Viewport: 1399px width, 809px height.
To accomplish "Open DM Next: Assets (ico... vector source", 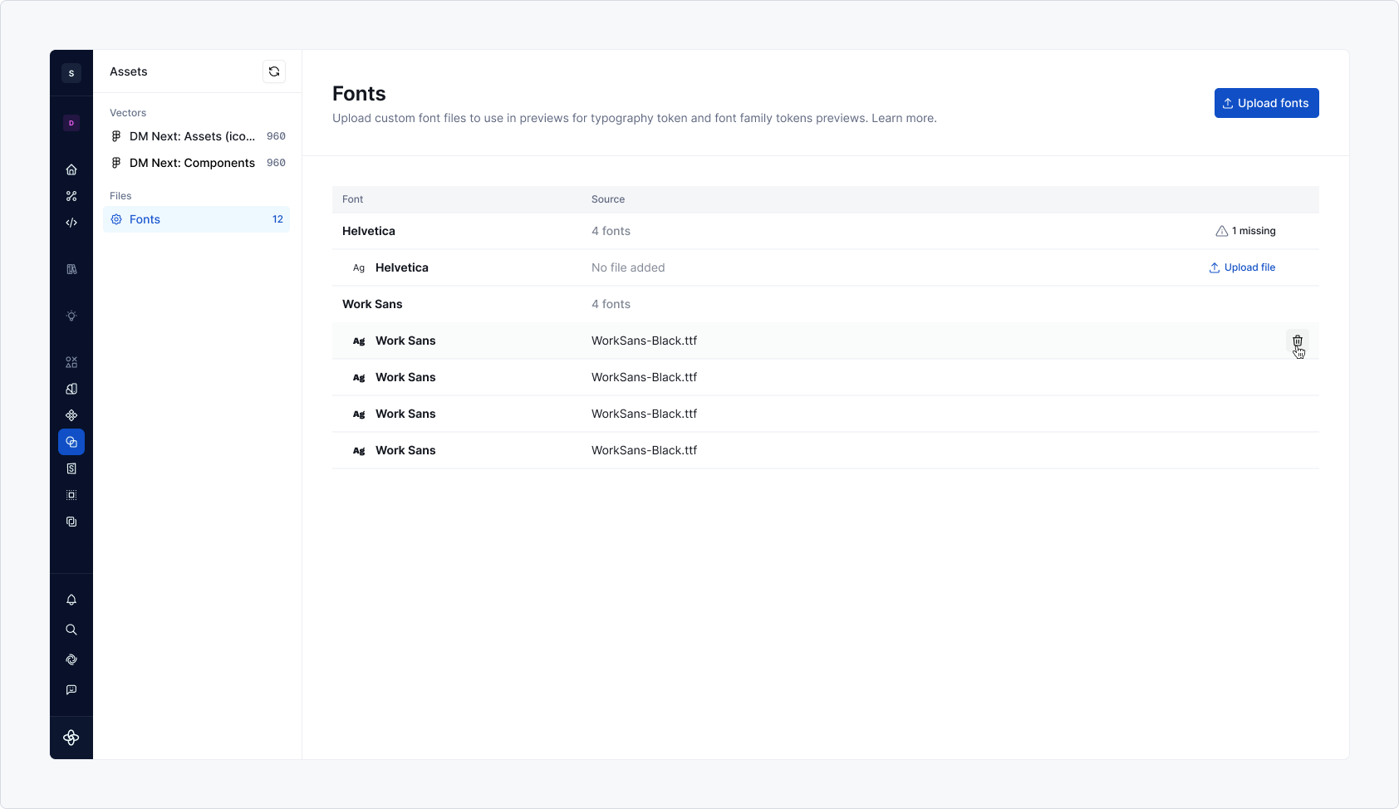I will [196, 136].
